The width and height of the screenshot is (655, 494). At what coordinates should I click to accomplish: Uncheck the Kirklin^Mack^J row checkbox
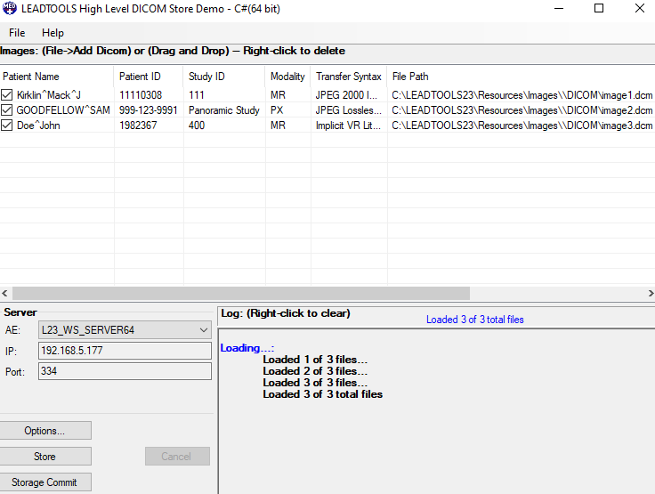[x=7, y=95]
